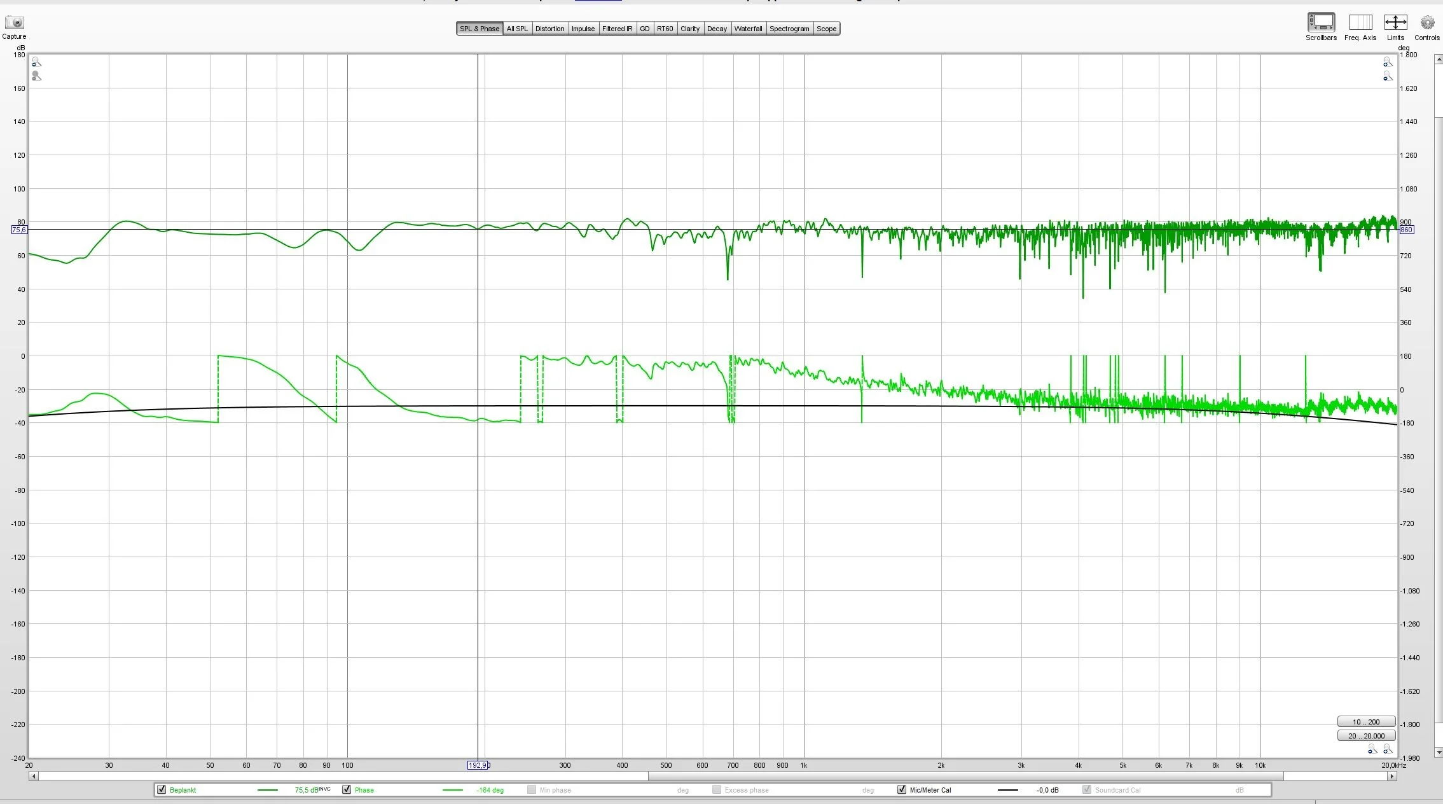Open the graph Limits icon

point(1395,22)
